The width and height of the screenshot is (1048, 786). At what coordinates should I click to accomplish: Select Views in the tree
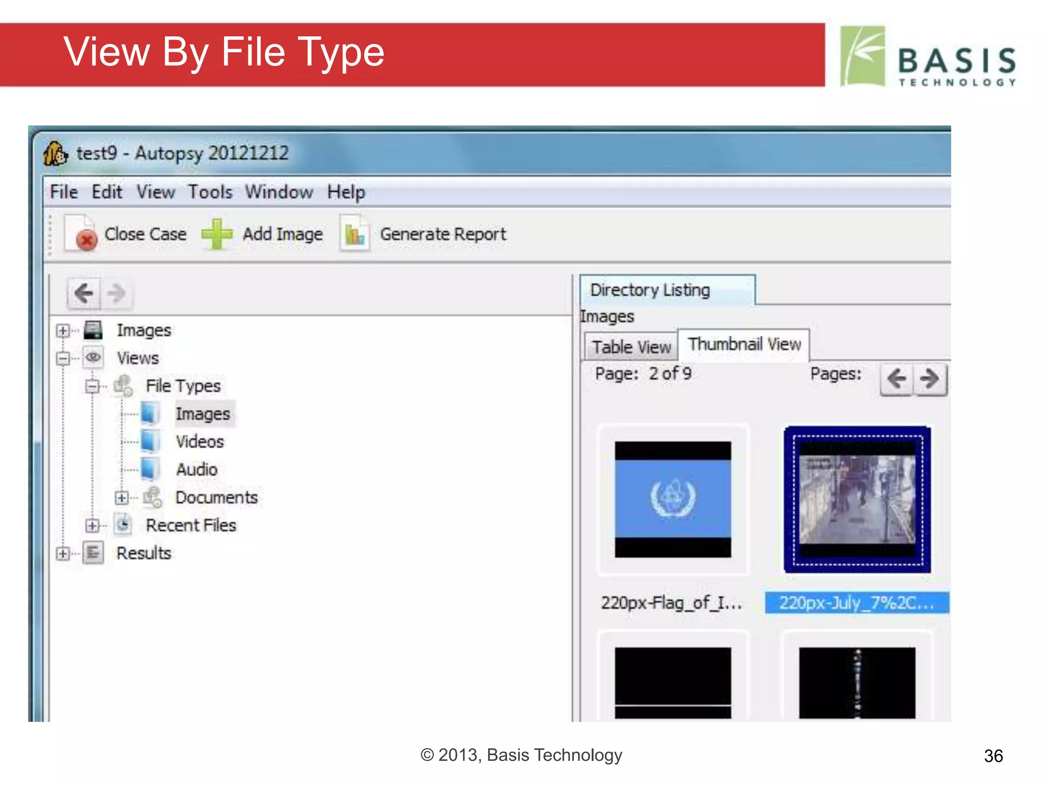point(138,358)
